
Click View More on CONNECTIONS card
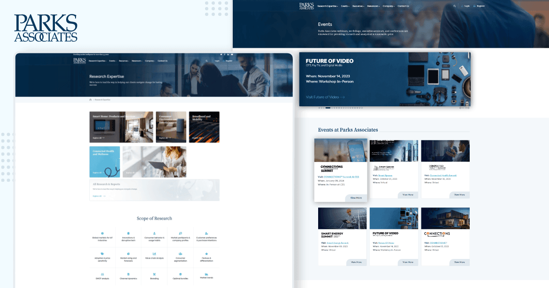click(x=459, y=262)
